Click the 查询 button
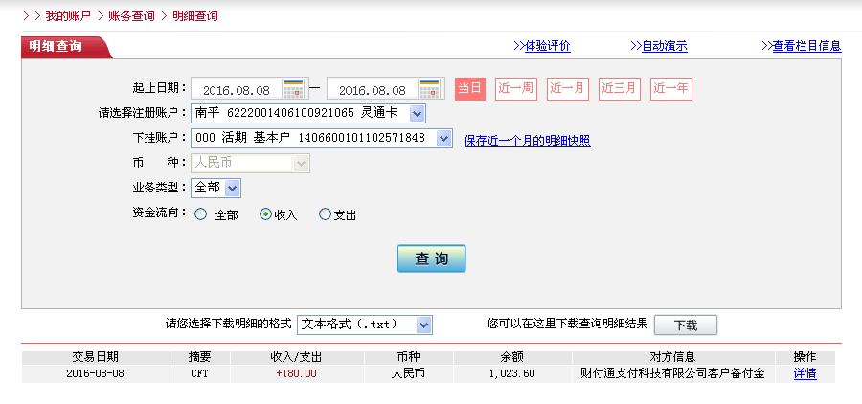This screenshot has height=404, width=862. coord(431,258)
